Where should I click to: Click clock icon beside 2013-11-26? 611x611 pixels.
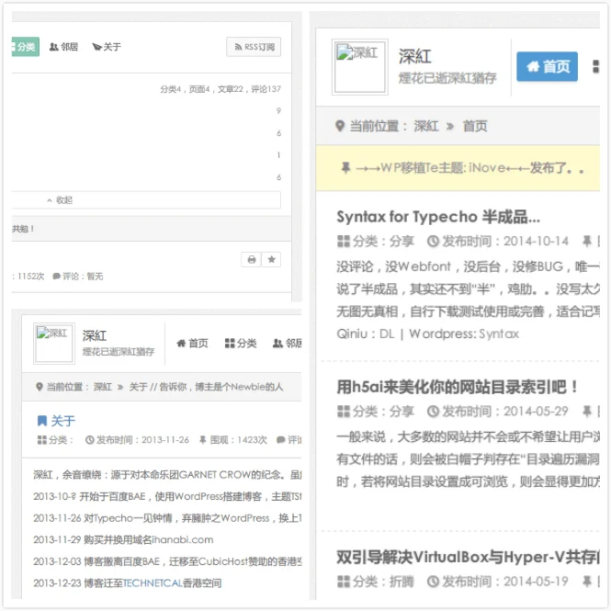pos(90,440)
